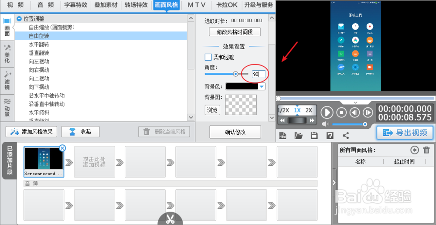
Task: Set playback speed to 1X
Action: click(297, 110)
